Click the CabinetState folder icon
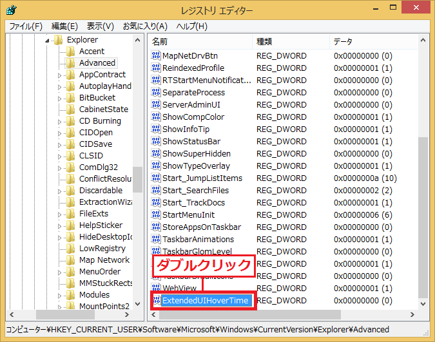 [x=70, y=109]
